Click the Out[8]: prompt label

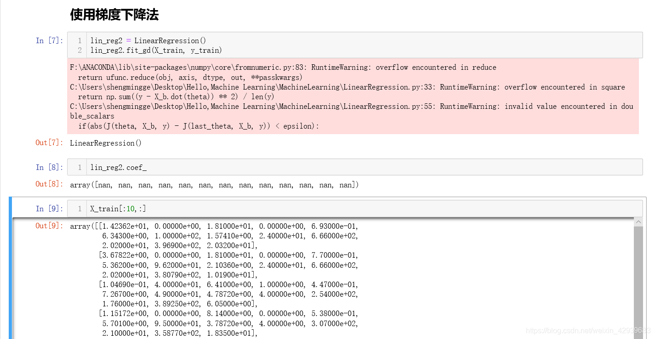50,184
